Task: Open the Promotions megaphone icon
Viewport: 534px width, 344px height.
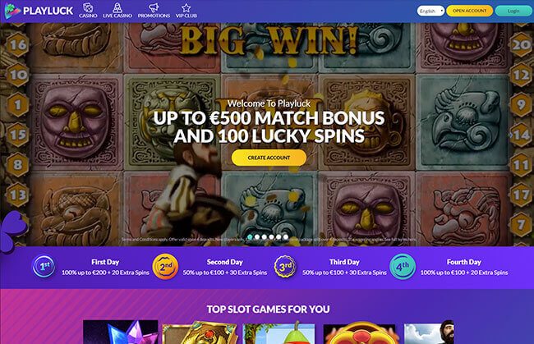Action: click(x=154, y=7)
